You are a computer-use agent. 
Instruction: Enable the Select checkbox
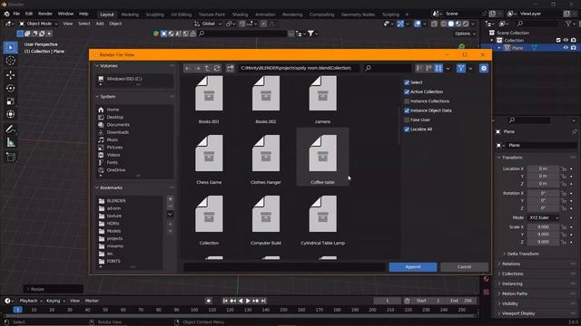coord(407,82)
